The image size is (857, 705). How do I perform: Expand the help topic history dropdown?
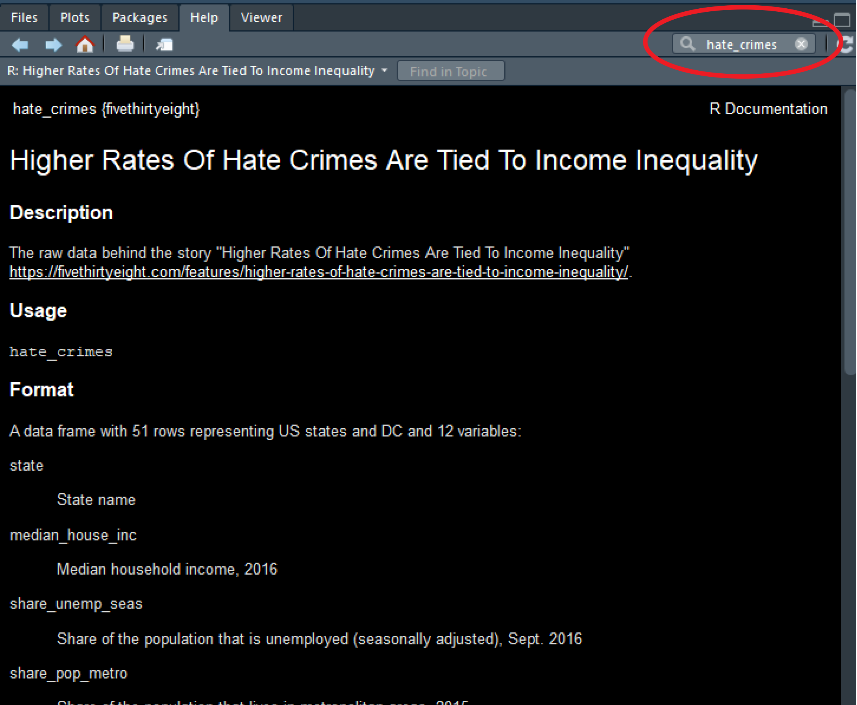pyautogui.click(x=384, y=70)
